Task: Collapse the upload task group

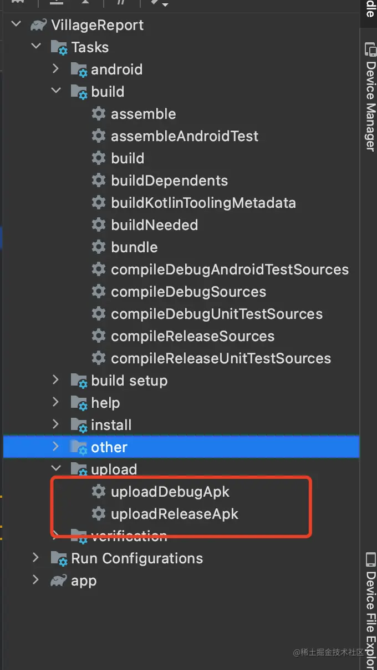Action: (55, 469)
